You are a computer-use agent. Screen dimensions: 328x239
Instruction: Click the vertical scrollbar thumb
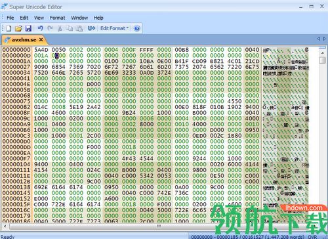pyautogui.click(x=322, y=60)
